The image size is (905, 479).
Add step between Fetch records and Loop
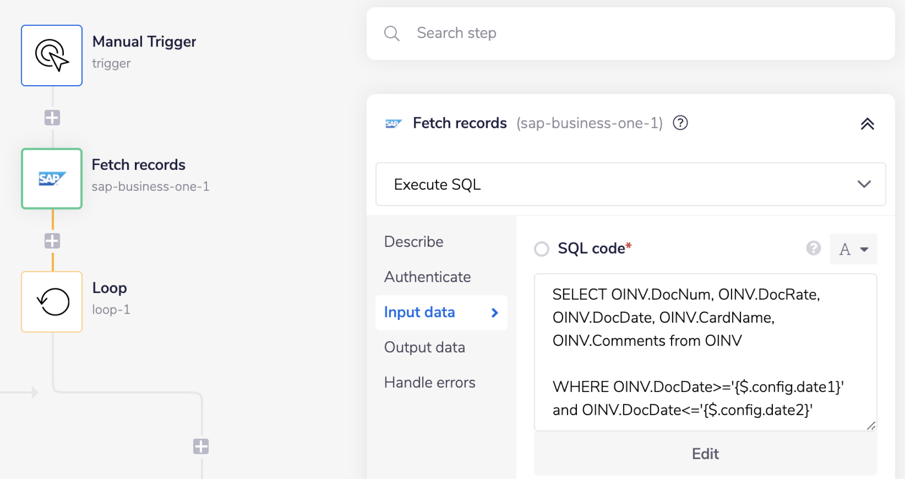(x=52, y=241)
